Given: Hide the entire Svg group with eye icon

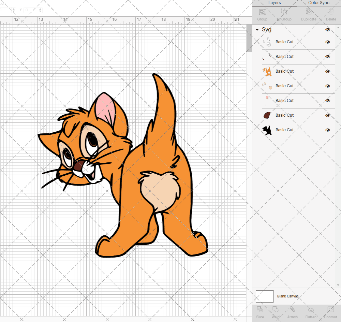Looking at the screenshot, I should point(327,30).
